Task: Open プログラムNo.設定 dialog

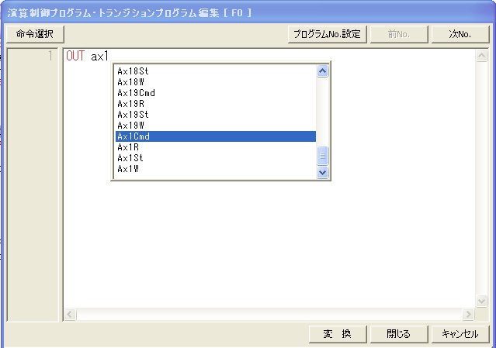Action: (x=326, y=34)
